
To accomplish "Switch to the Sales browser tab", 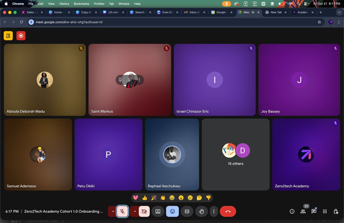I will [x=32, y=12].
